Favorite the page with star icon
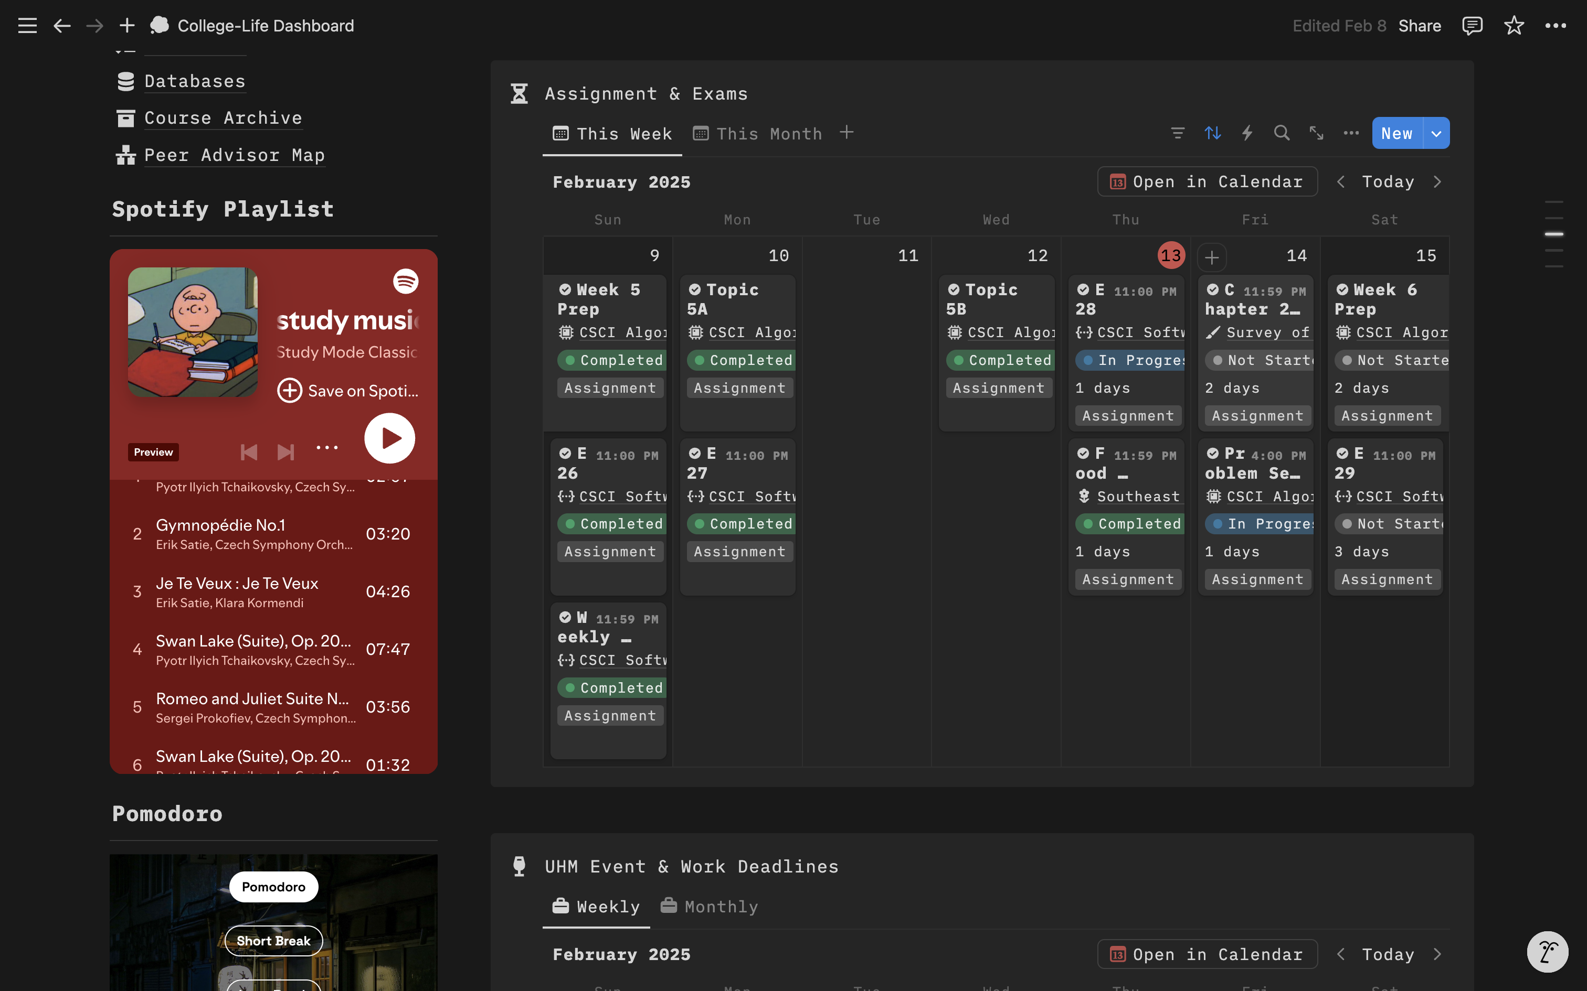The image size is (1587, 991). tap(1514, 26)
